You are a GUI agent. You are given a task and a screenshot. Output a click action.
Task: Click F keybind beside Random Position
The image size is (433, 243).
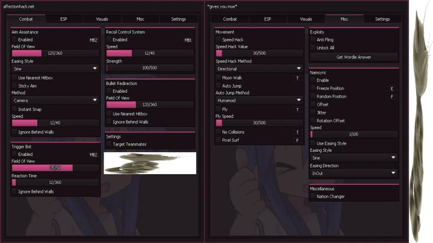click(392, 96)
